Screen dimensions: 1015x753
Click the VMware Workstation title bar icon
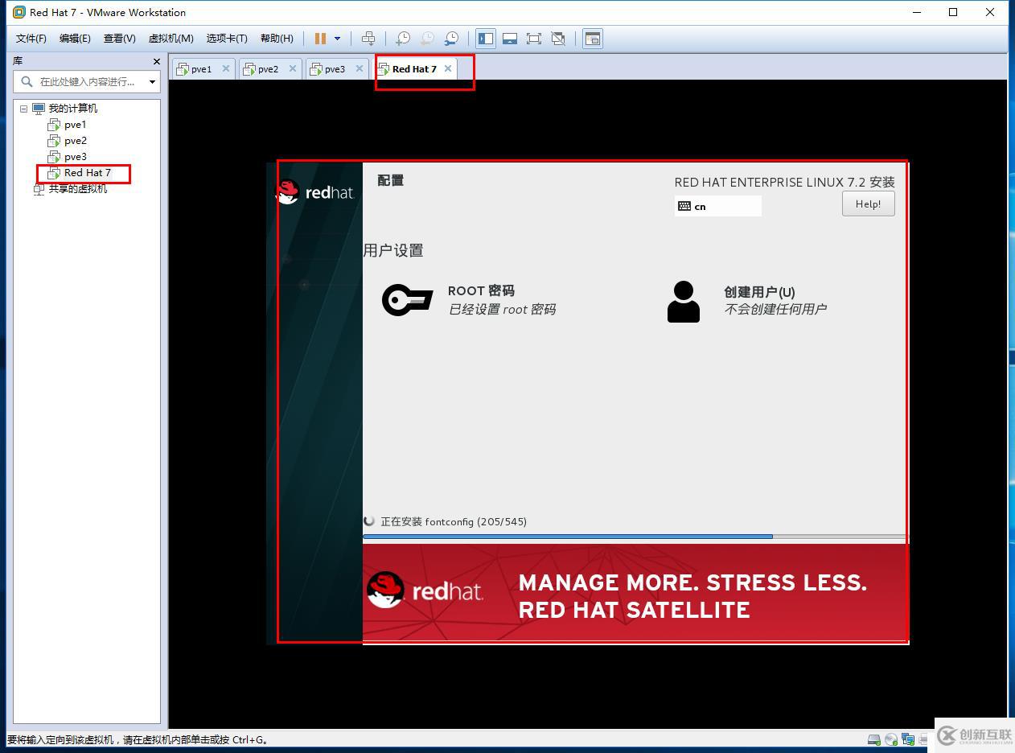click(x=19, y=12)
